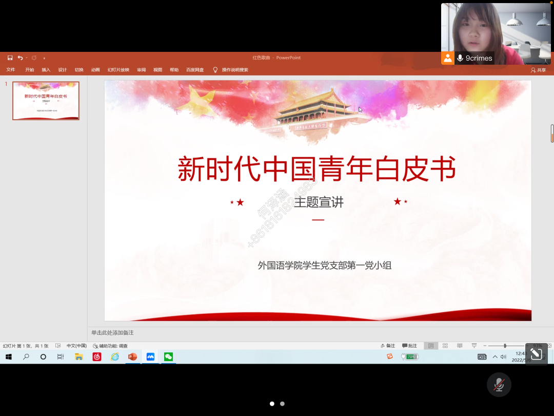Go to first page indicator dot
This screenshot has height=416, width=554.
[x=272, y=404]
